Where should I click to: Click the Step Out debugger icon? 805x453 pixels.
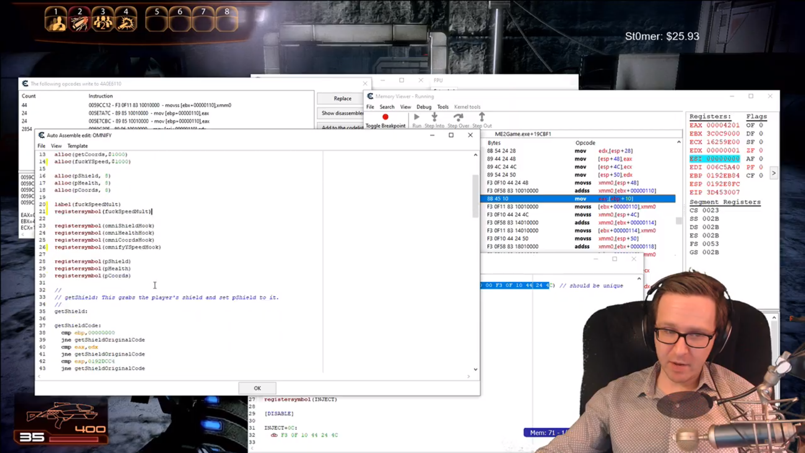coord(482,117)
